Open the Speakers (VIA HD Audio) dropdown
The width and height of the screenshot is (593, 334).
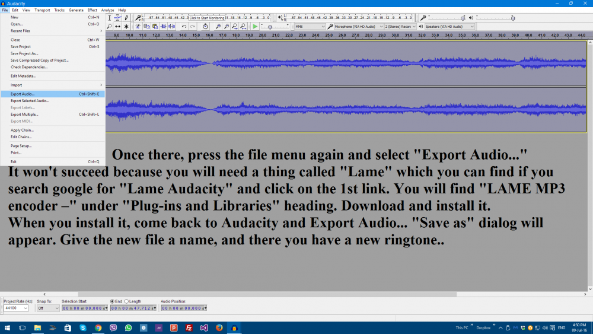[x=449, y=27]
